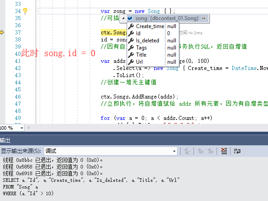Select the Url null value
The height and width of the screenshot is (201, 268).
click(172, 62)
